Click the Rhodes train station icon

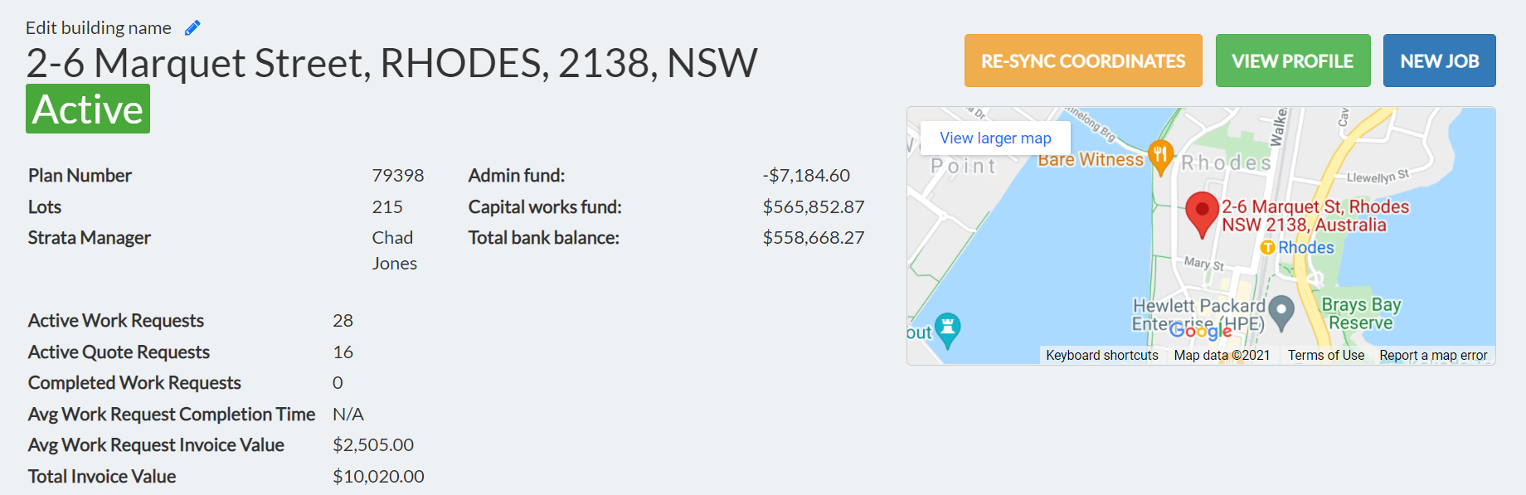click(x=1267, y=247)
